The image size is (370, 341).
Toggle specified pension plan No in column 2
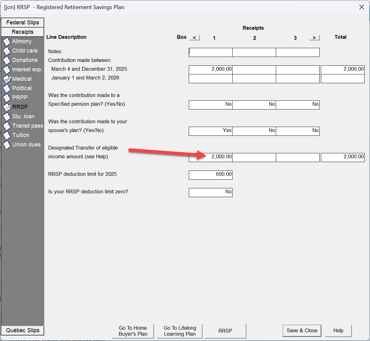click(254, 104)
